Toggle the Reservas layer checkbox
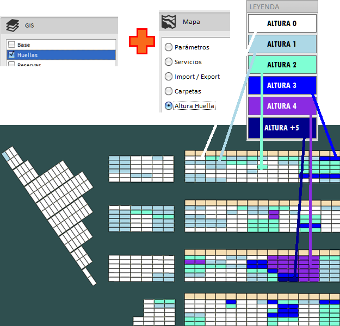The image size is (340, 326). point(11,64)
